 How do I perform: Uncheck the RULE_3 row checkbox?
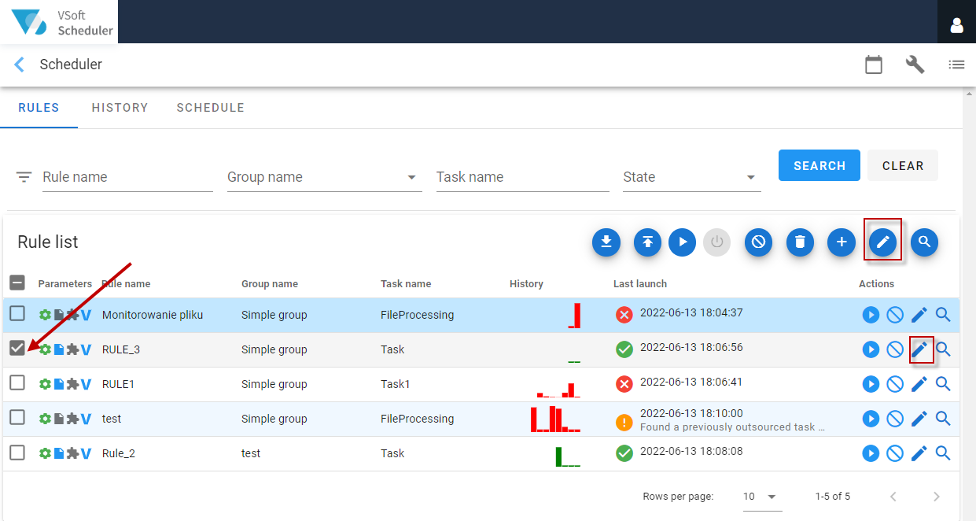(x=17, y=348)
